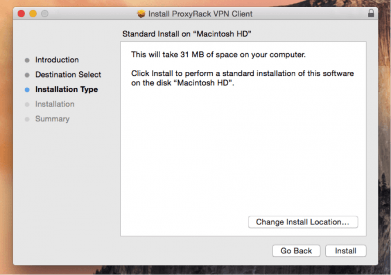The image size is (391, 275).
Task: Click the disabled gray zoom button
Action: tap(45, 13)
